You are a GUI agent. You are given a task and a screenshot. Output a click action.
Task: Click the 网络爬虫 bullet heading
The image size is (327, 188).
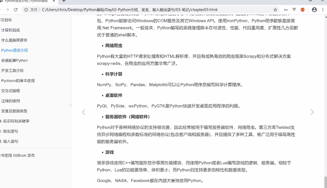pyautogui.click(x=113, y=45)
